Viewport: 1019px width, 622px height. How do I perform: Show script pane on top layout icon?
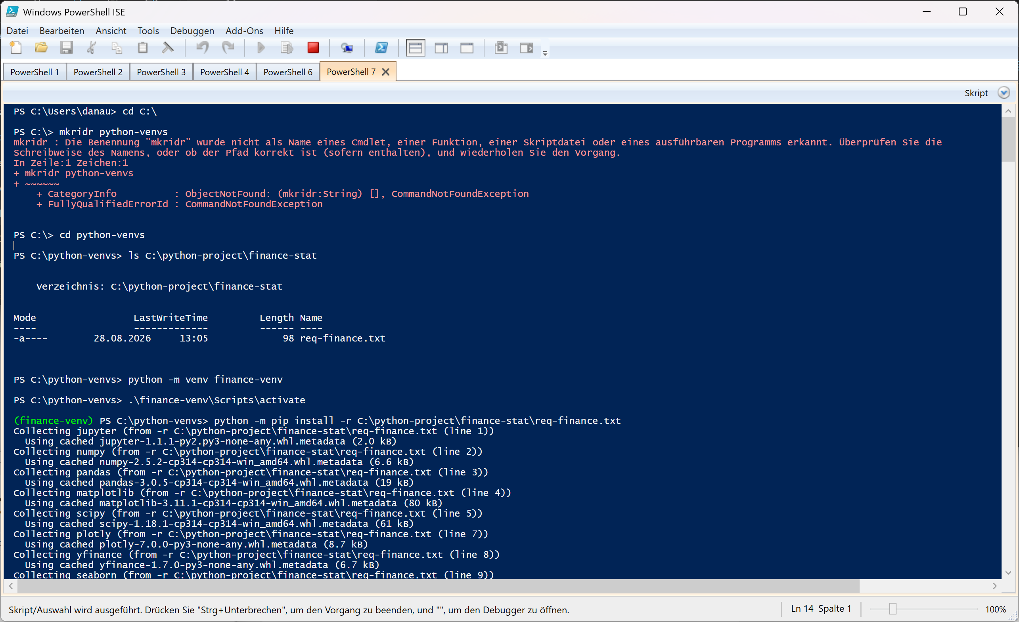click(416, 48)
